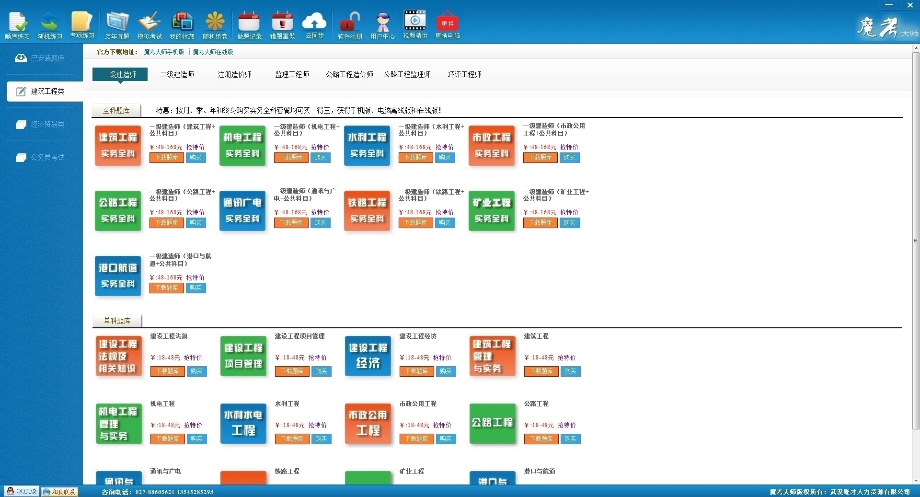
Task: Switch to 环评工程师 tab
Action: pos(465,74)
